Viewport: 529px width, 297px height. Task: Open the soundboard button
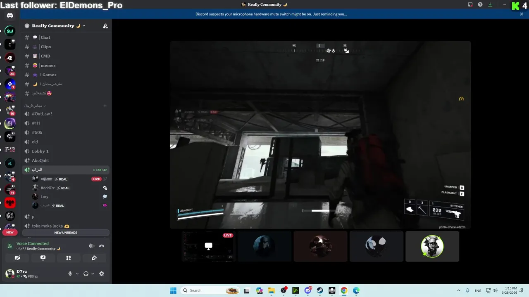click(x=94, y=258)
